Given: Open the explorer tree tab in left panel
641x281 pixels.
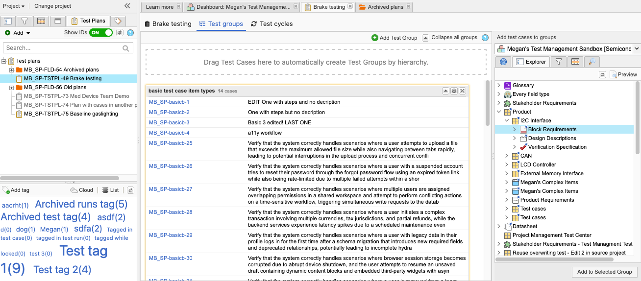Looking at the screenshot, I should point(8,21).
